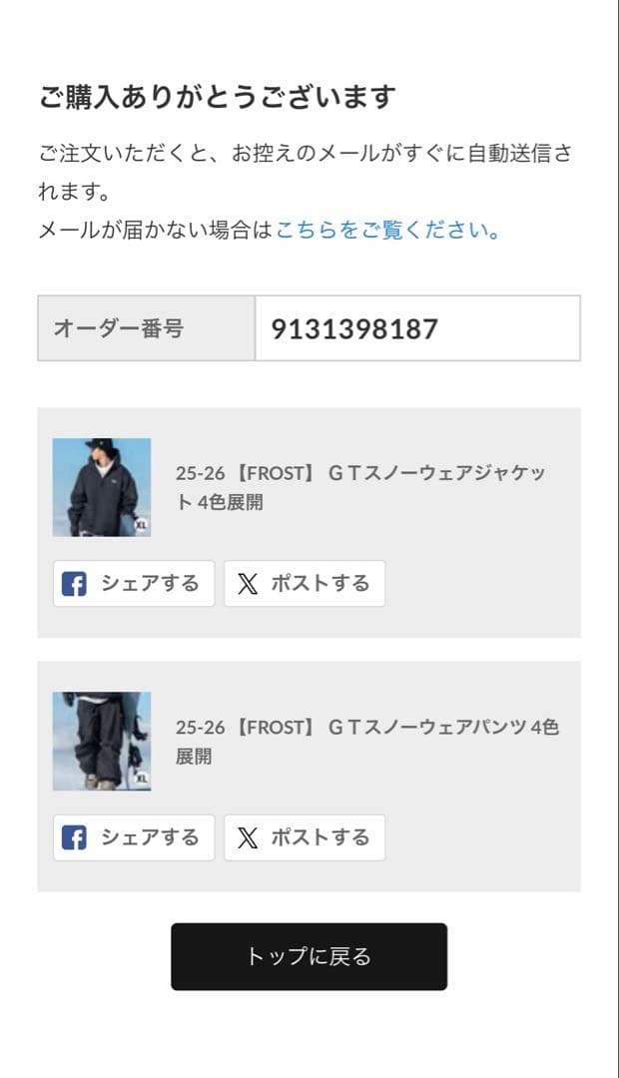Open the snow pants product thumbnail
619x1078 pixels.
(102, 741)
